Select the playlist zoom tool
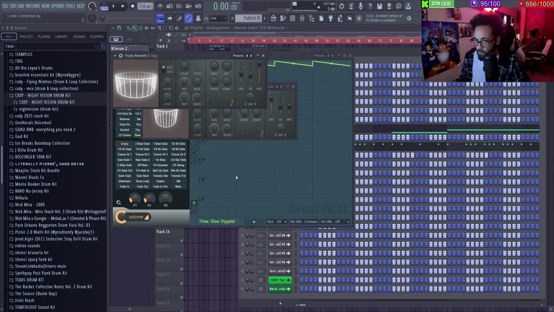 [x=171, y=28]
